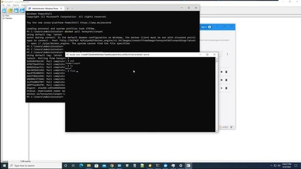Start the stopped container with play button

[222, 88]
